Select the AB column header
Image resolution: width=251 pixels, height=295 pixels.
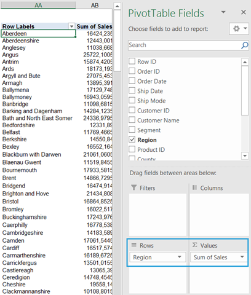94,5
